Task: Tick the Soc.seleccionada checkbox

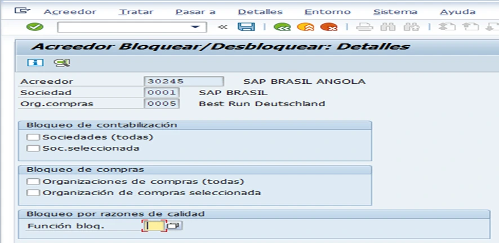Action: coord(33,148)
